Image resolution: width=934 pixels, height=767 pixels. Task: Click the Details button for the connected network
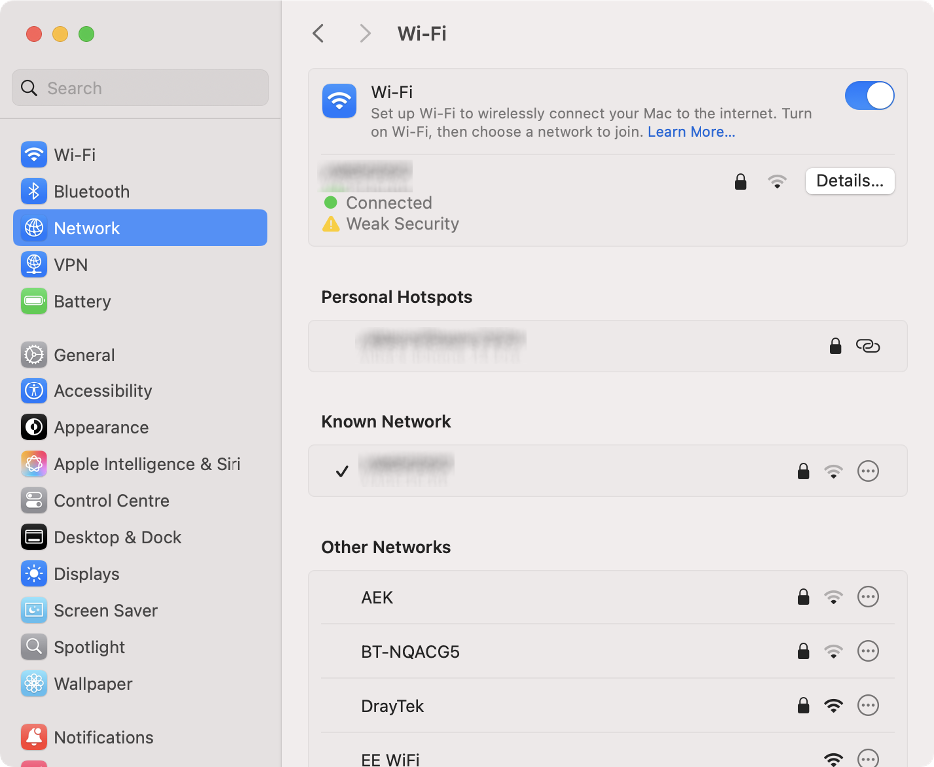point(849,181)
